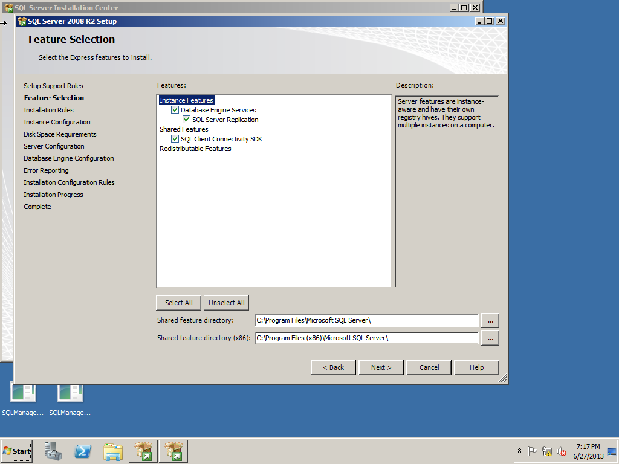Click the Show desktop button in tray
This screenshot has width=619, height=464.
612,451
